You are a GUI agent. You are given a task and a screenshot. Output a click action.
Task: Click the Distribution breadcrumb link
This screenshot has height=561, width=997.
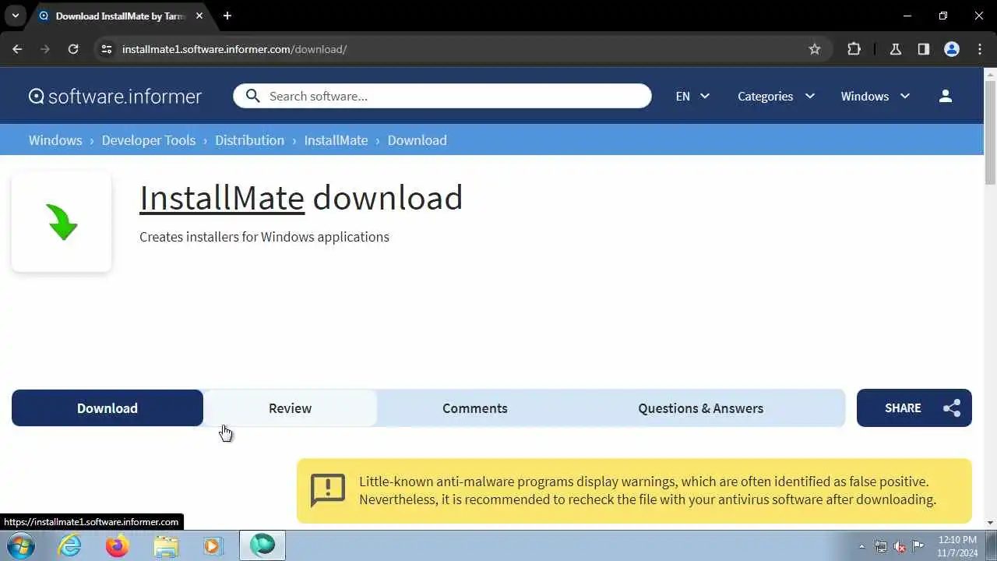[250, 140]
